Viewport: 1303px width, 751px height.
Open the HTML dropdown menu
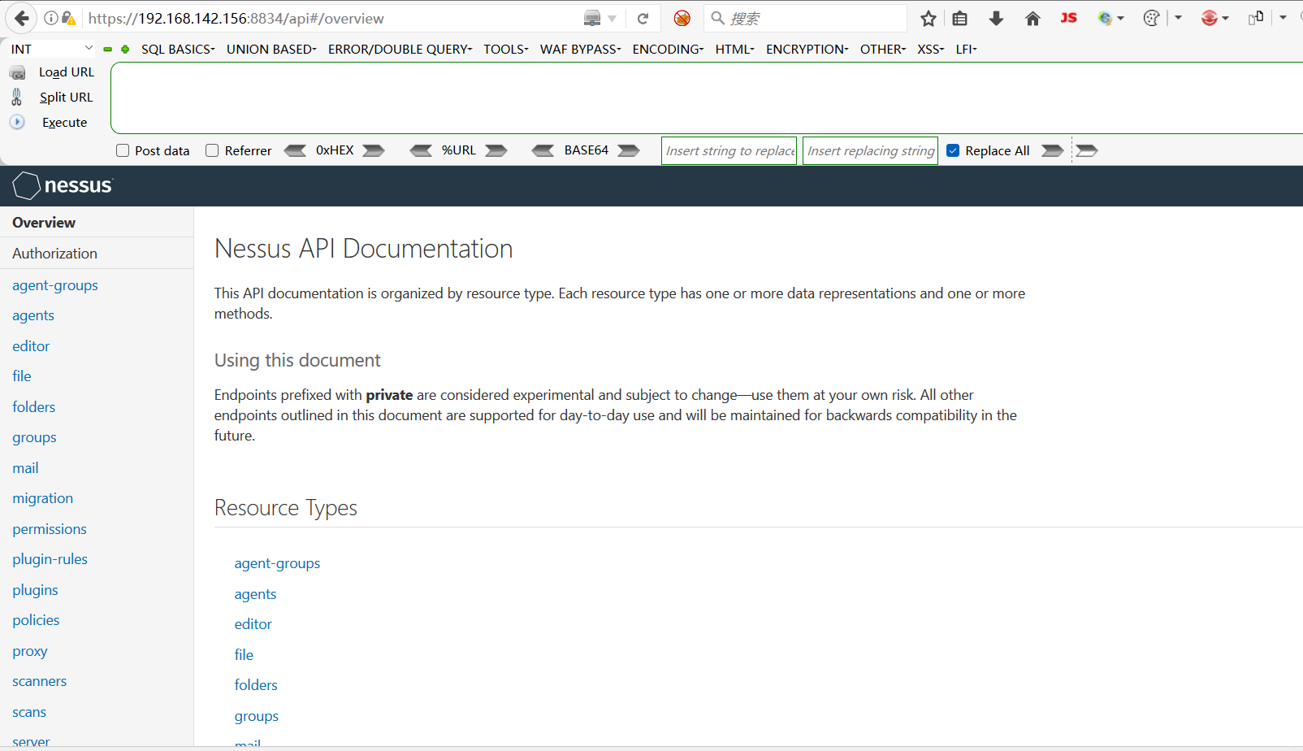tap(735, 49)
